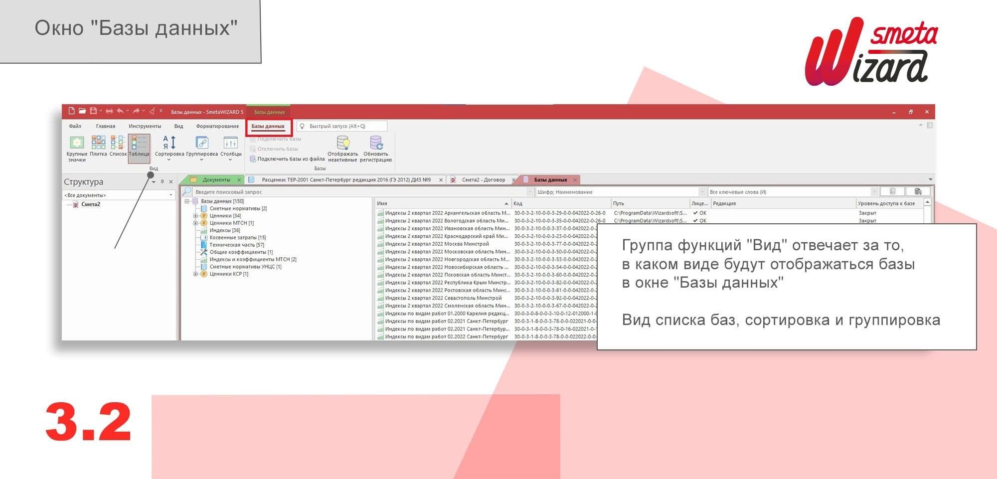The width and height of the screenshot is (997, 479).
Task: Focus the Введите поисковый запрос field
Action: coord(360,192)
